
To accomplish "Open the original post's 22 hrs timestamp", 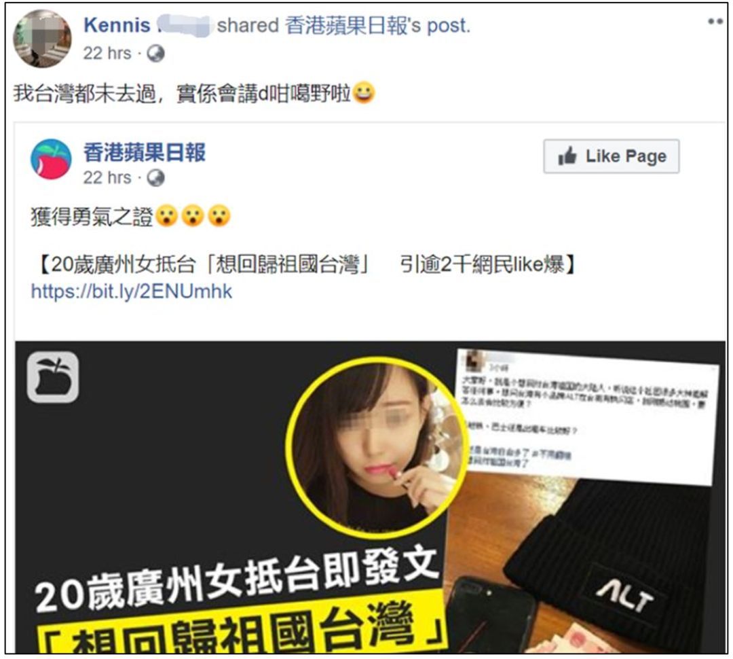I will [107, 178].
